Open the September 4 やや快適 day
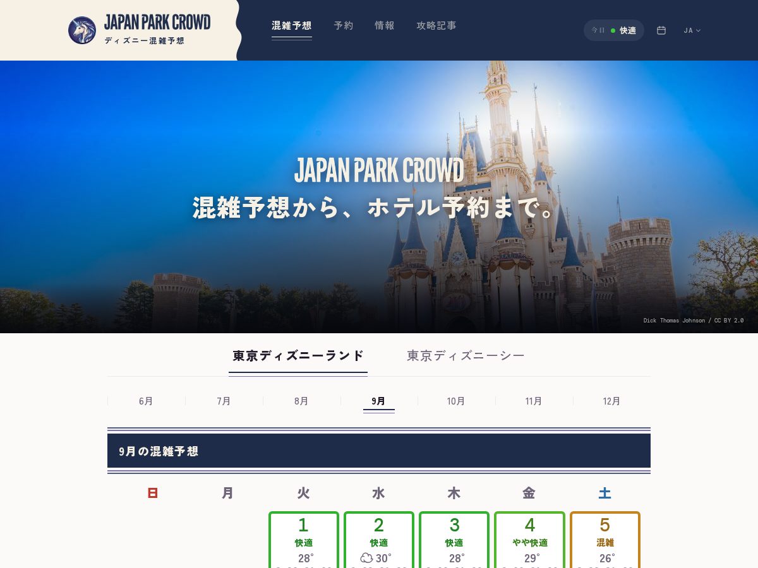 click(x=529, y=540)
